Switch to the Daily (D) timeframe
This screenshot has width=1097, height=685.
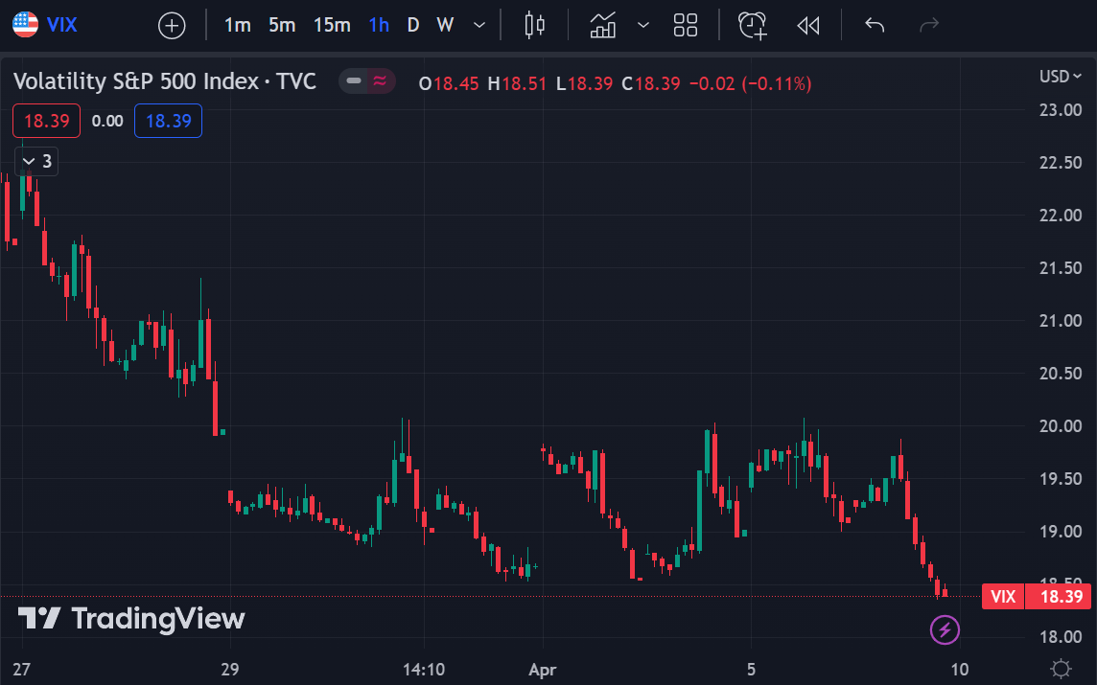tap(412, 25)
